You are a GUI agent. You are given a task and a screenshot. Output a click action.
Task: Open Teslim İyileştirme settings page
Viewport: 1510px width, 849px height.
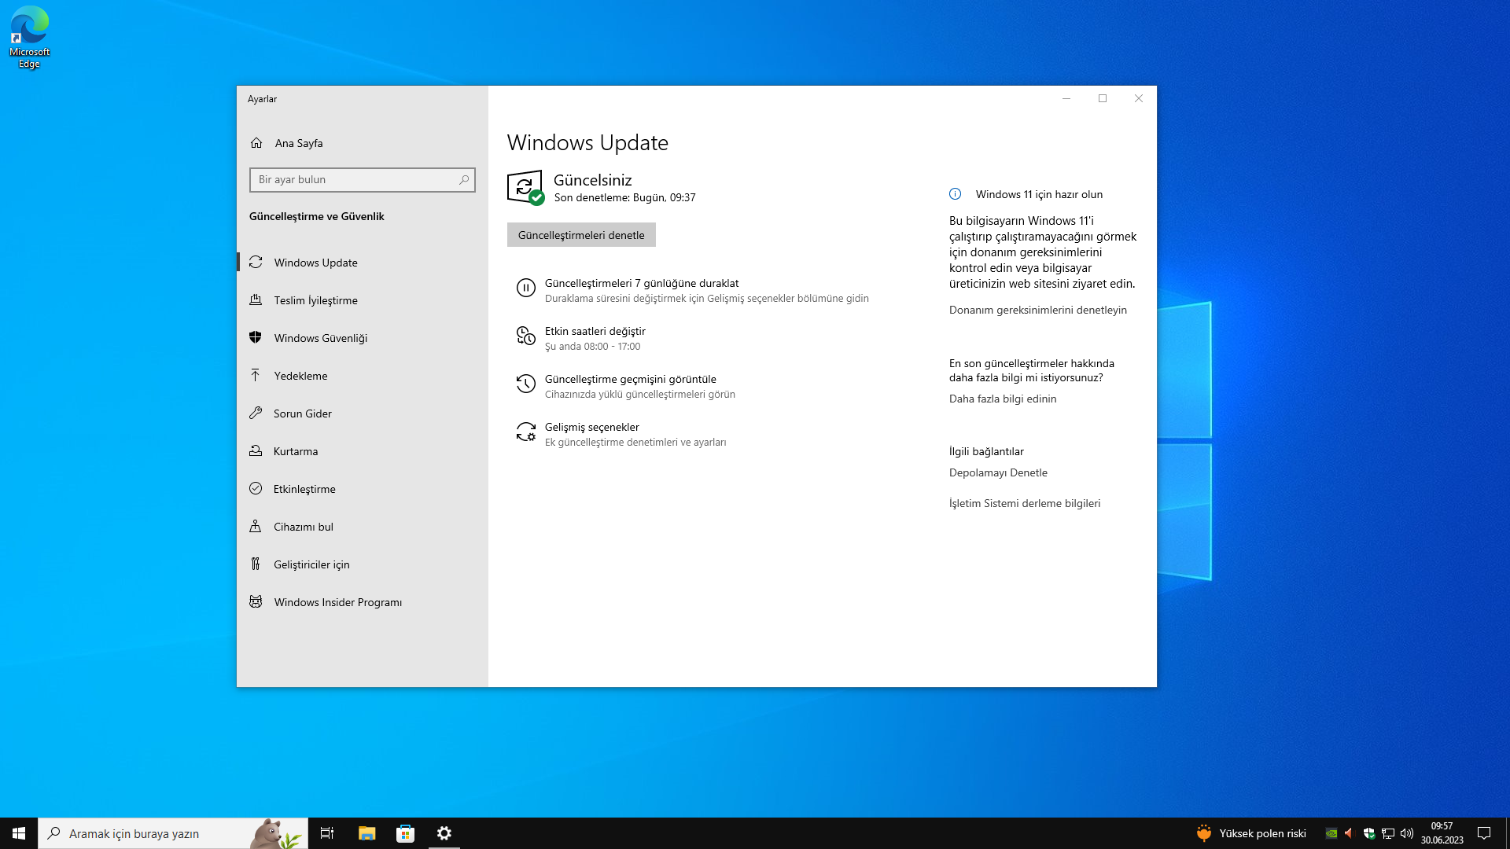click(315, 300)
